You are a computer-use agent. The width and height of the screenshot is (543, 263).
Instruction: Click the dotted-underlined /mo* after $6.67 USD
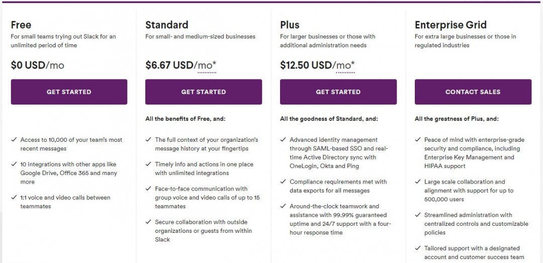point(207,65)
